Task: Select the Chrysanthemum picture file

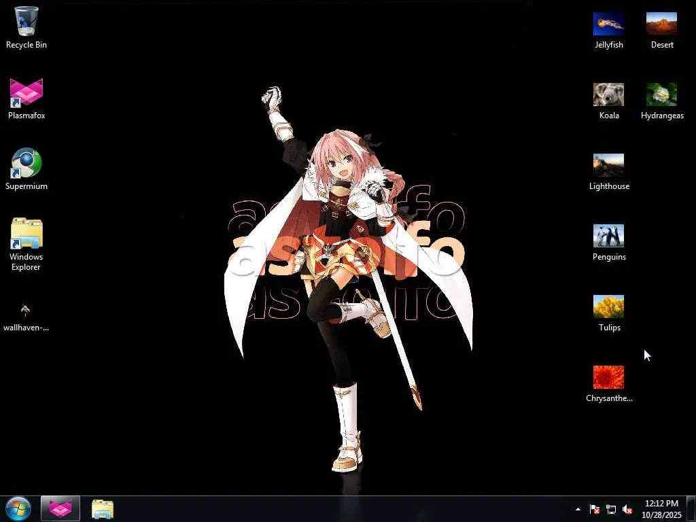Action: tap(608, 383)
